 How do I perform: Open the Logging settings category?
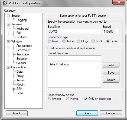(22, 20)
